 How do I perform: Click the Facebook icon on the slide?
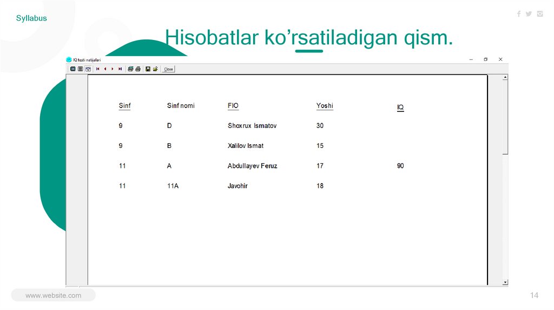coord(519,14)
